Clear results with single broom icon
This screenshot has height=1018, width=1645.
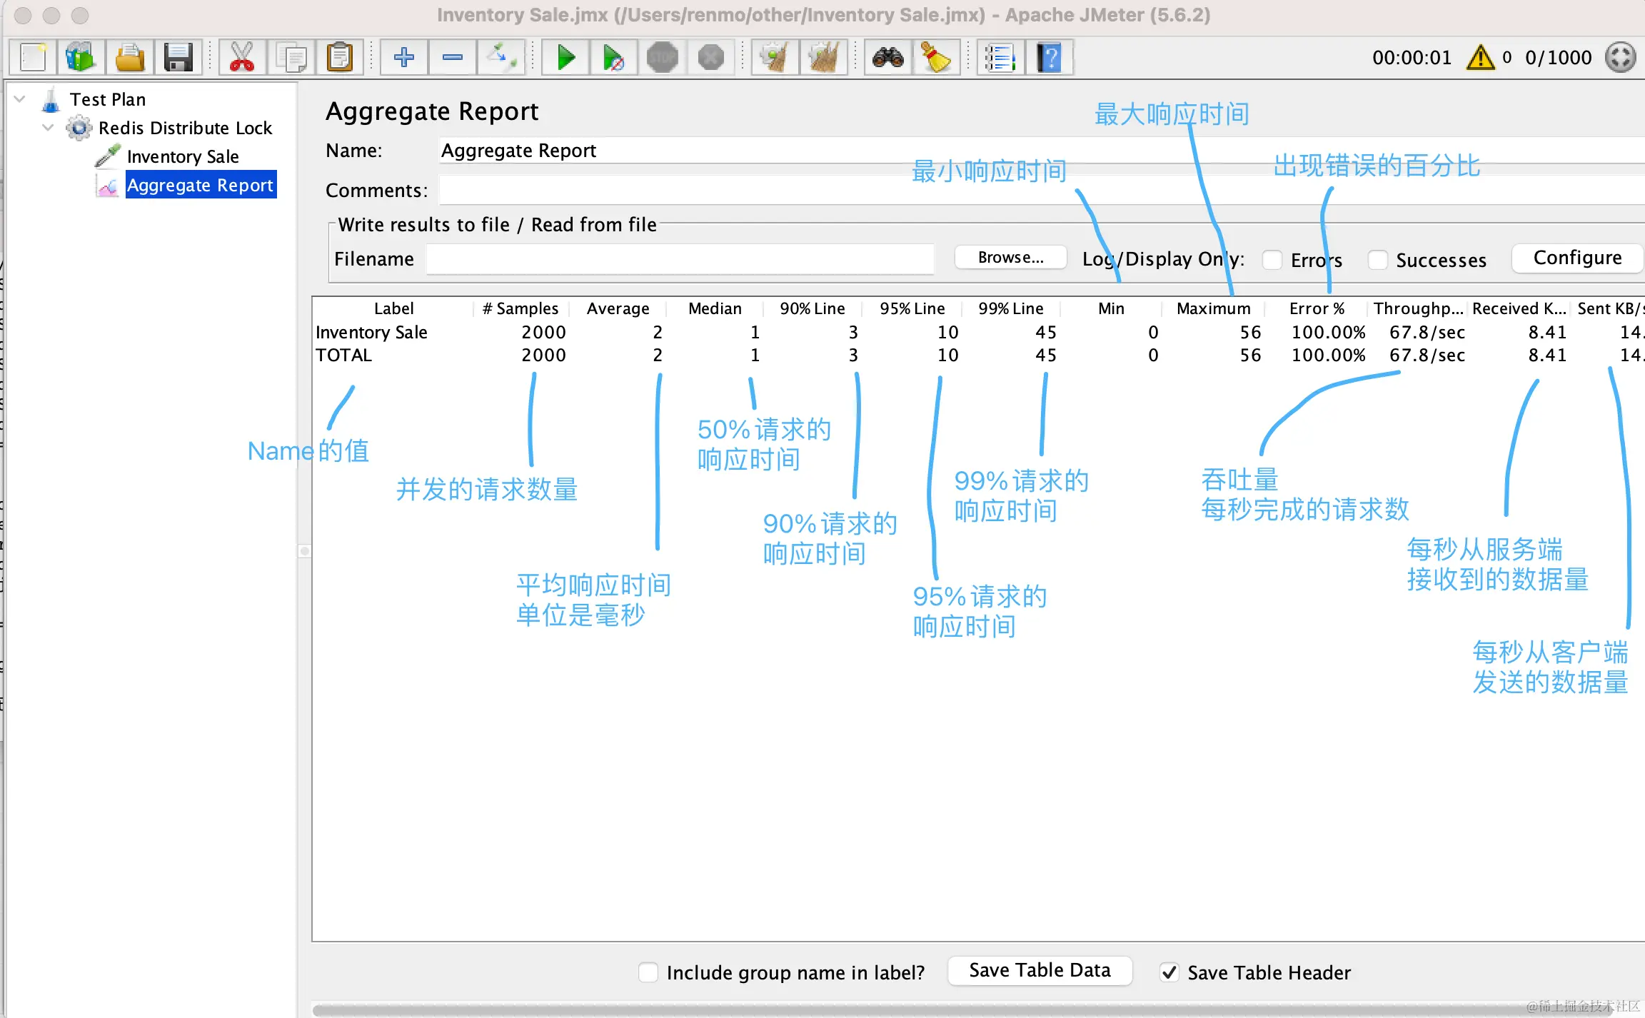(x=775, y=57)
